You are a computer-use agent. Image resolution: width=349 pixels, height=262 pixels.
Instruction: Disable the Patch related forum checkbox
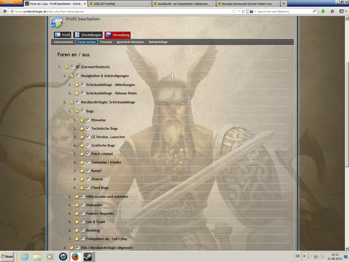click(88, 154)
